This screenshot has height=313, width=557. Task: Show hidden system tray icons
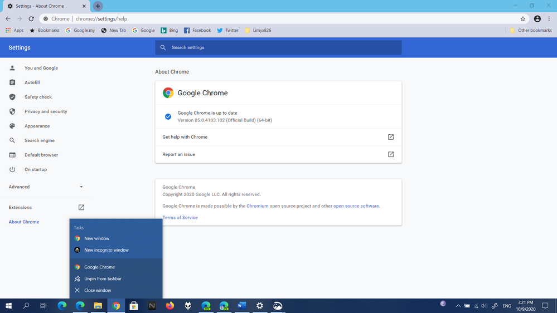point(458,306)
